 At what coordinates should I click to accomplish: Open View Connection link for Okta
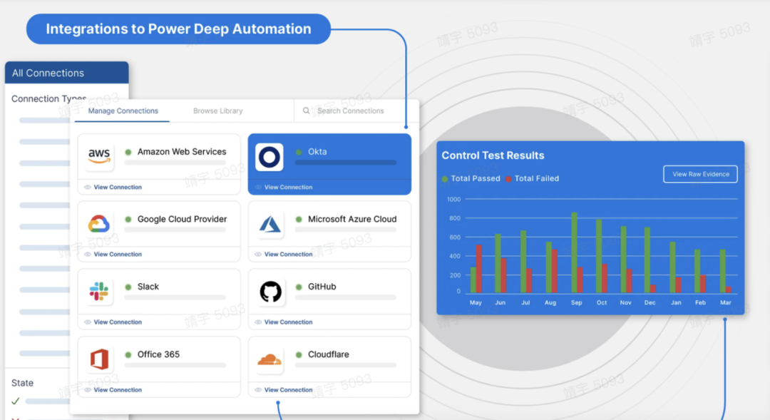coord(288,188)
